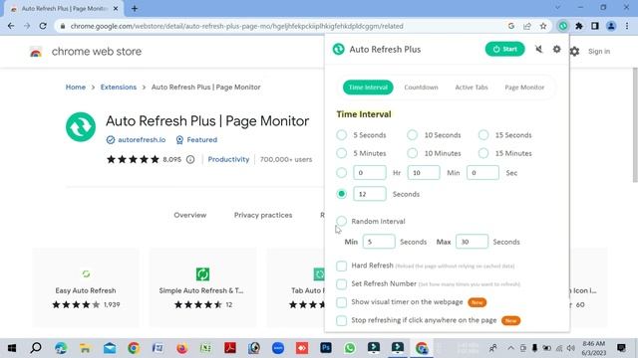Select the 15 Minutes radio button
The image size is (638, 358).
click(483, 153)
